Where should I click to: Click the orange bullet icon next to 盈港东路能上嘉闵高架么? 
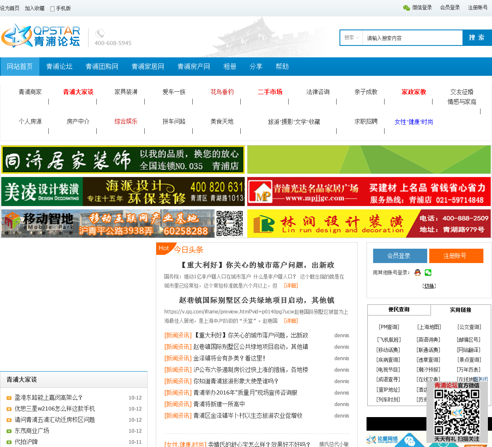9,398
